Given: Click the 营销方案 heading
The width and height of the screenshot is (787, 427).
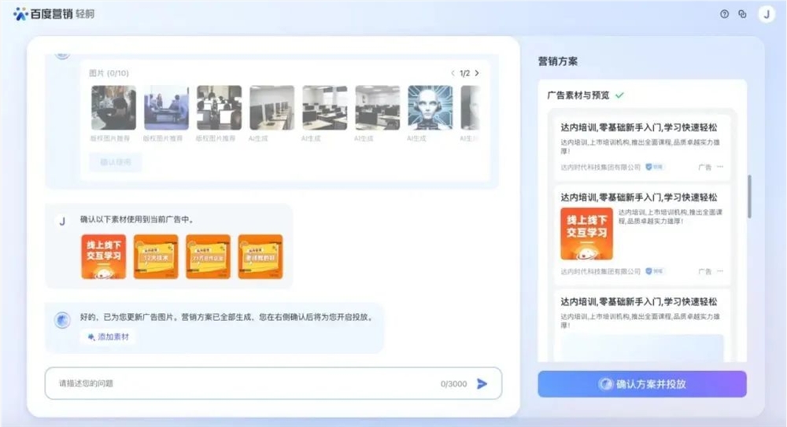Looking at the screenshot, I should (558, 61).
